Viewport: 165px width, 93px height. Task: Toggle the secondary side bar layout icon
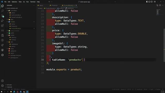click(x=152, y=2)
